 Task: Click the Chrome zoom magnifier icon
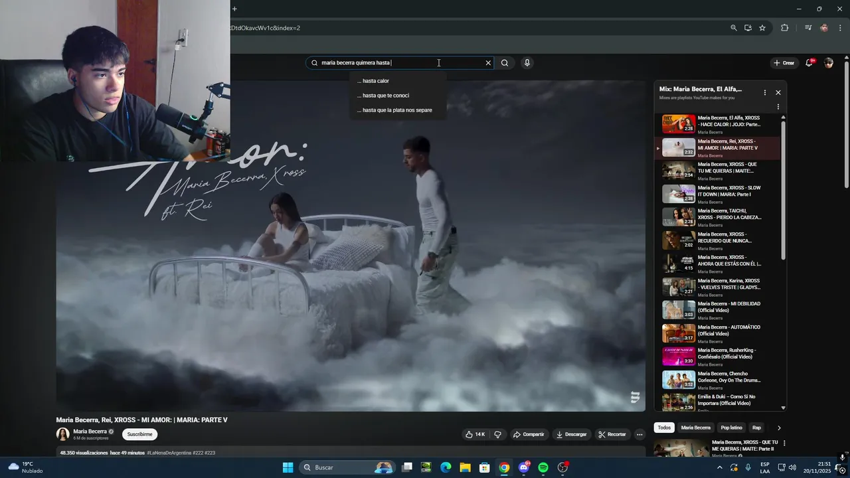pos(734,28)
